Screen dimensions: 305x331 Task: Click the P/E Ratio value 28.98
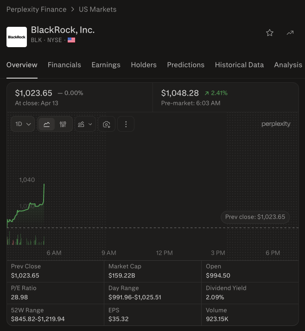click(x=19, y=297)
